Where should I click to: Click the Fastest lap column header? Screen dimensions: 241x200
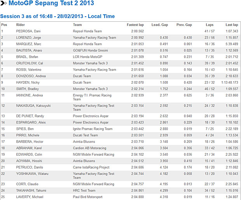coord(135,24)
